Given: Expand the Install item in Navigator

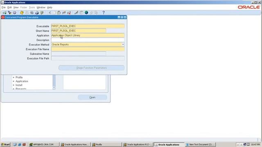Looking at the screenshot, I should pyautogui.click(x=14, y=85).
